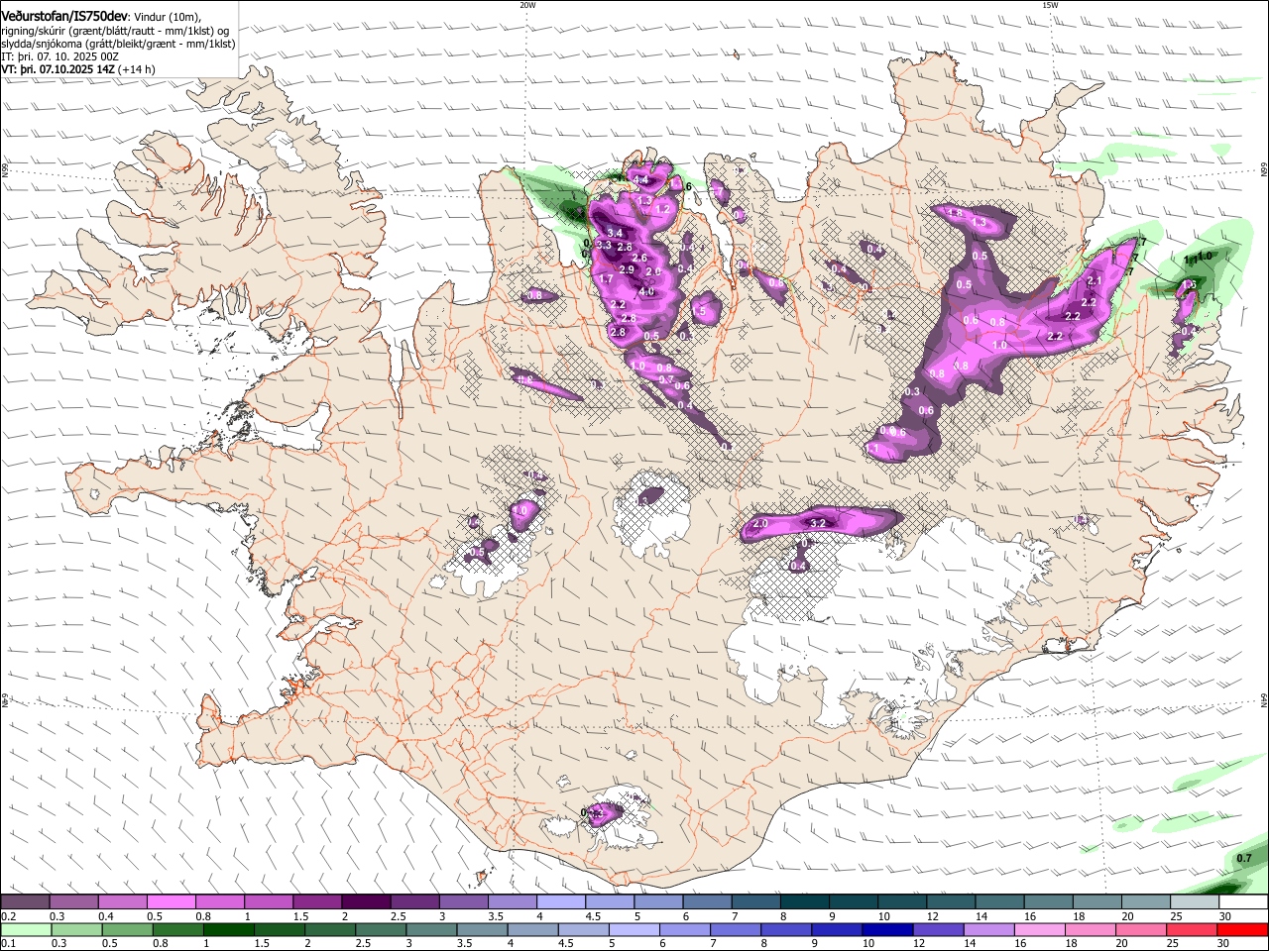Click the '0.2' label on the snow scale

point(8,916)
